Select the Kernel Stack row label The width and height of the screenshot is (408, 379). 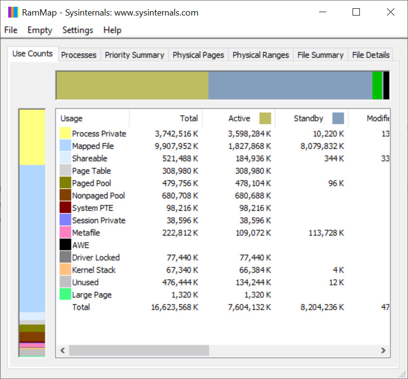pyautogui.click(x=94, y=270)
